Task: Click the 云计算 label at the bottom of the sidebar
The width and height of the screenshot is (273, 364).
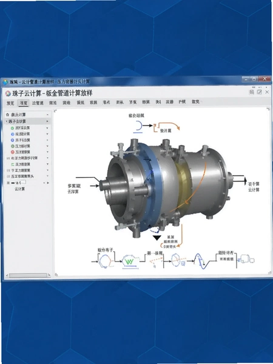Action: [x=20, y=189]
